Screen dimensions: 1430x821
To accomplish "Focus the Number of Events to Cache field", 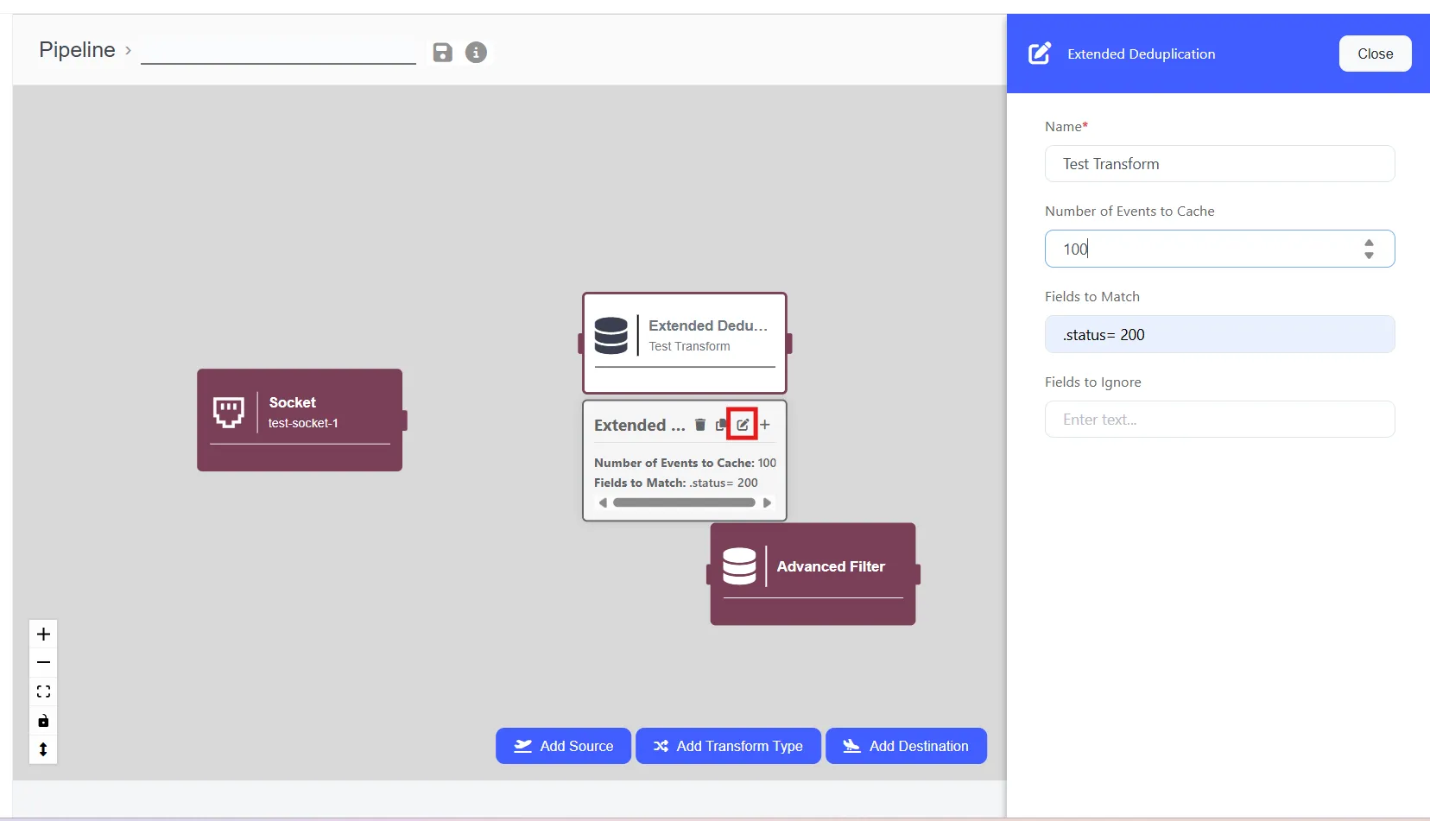I will pyautogui.click(x=1219, y=249).
